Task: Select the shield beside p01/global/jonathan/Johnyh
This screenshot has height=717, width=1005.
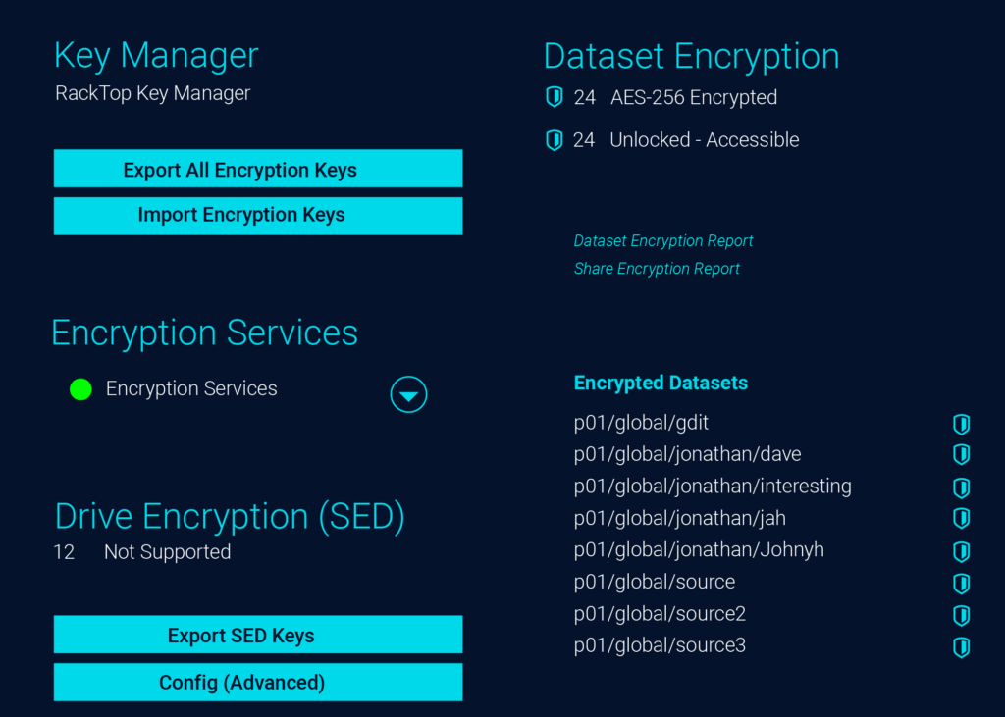Action: pos(961,551)
